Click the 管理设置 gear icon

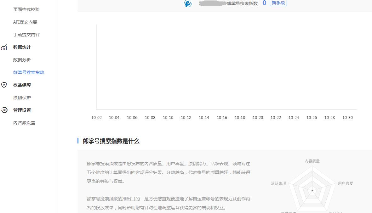click(4, 110)
